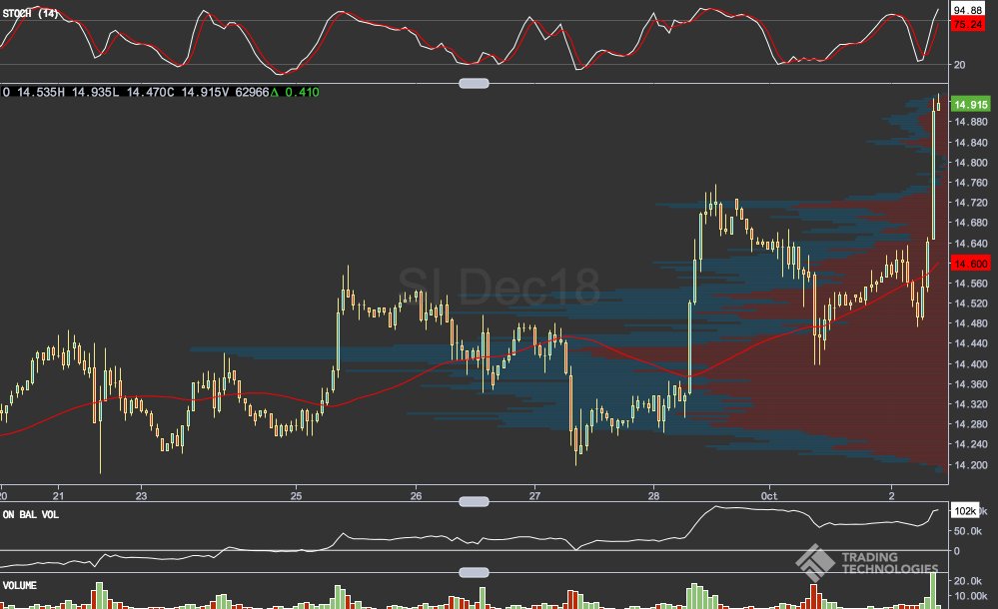This screenshot has width=998, height=609.
Task: Click the 27 date marker on the time axis
Action: pyautogui.click(x=534, y=496)
